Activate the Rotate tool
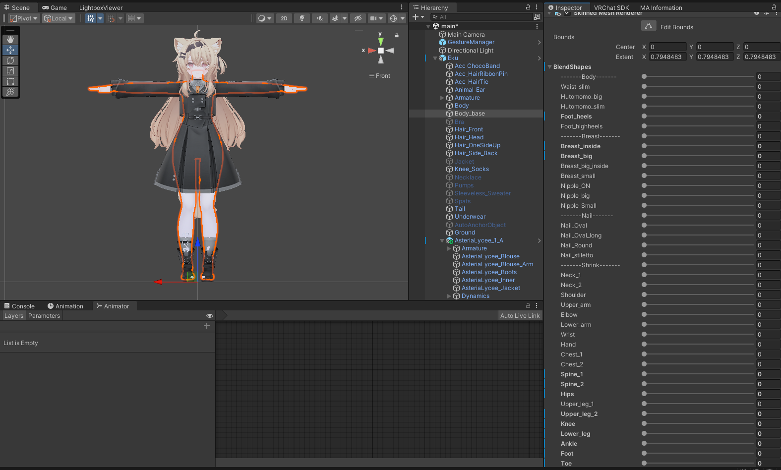This screenshot has height=470, width=781. click(x=10, y=60)
